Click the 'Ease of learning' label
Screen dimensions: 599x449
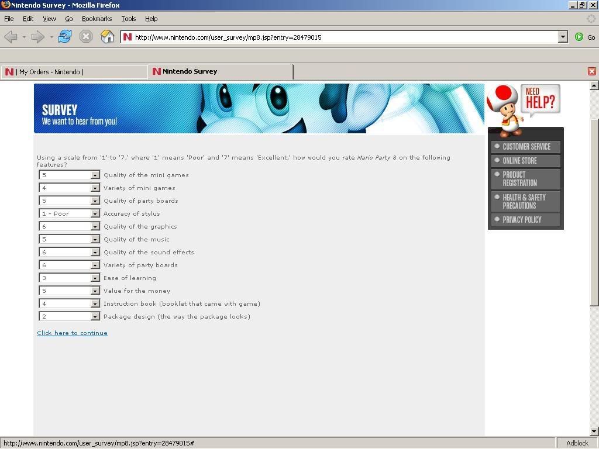tap(130, 278)
